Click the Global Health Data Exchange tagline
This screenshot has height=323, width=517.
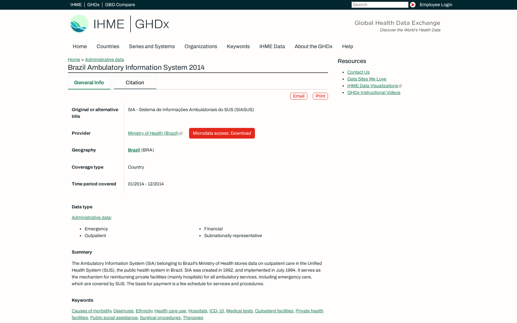point(397,23)
